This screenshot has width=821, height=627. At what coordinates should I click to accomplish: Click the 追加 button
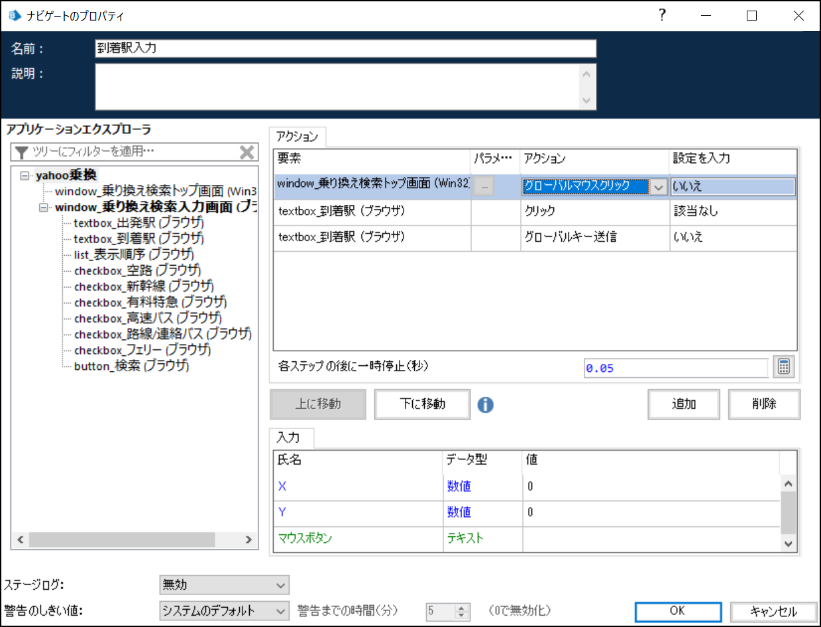click(683, 404)
